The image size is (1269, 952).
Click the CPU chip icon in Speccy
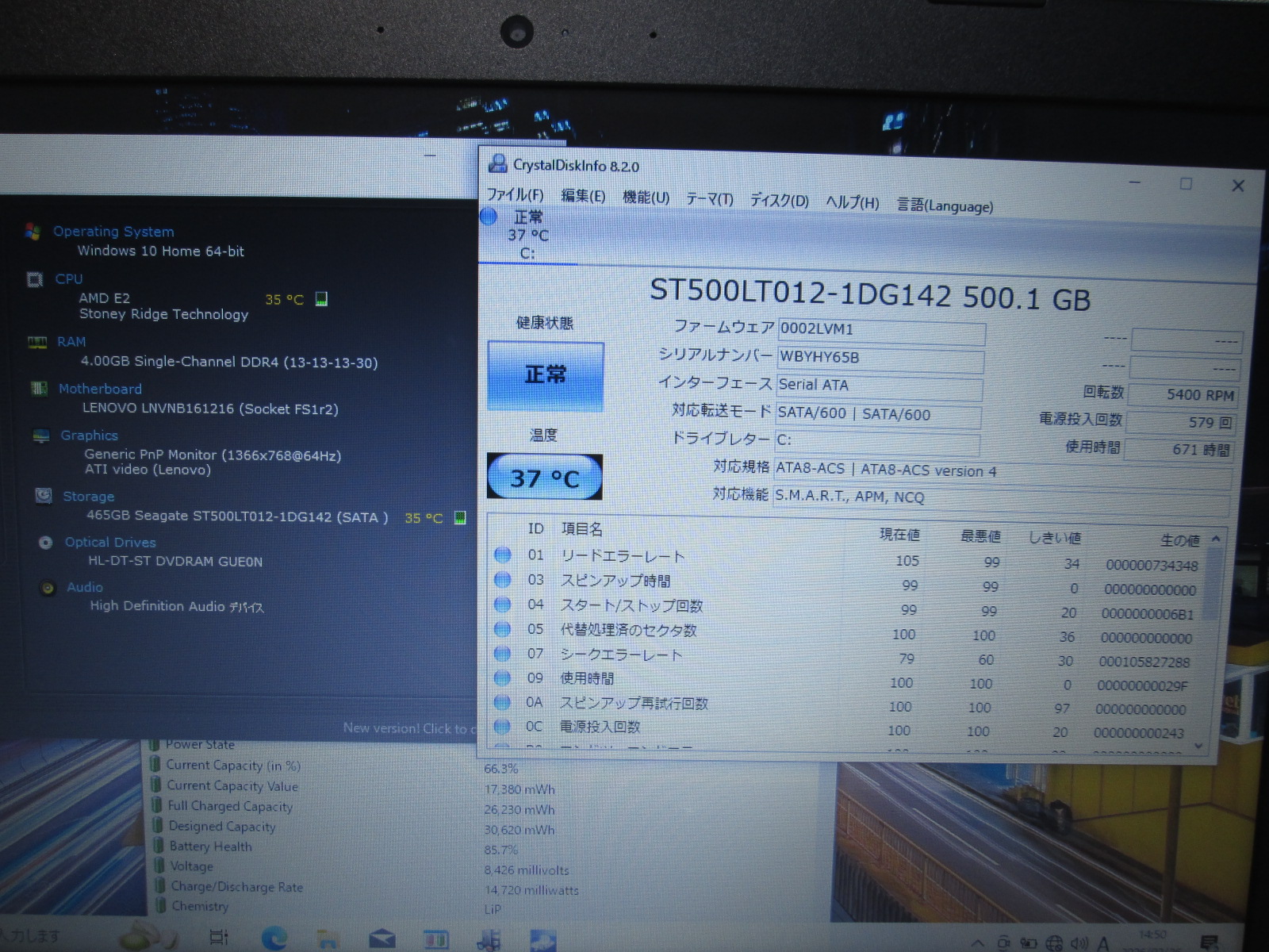35,279
